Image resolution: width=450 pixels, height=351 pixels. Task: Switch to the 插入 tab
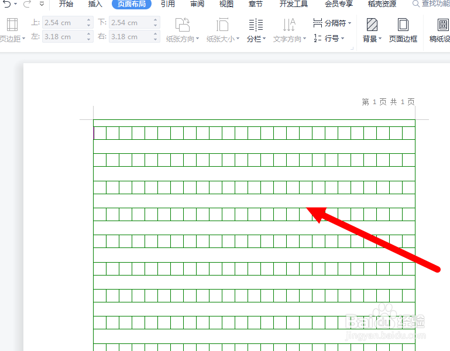(x=95, y=4)
